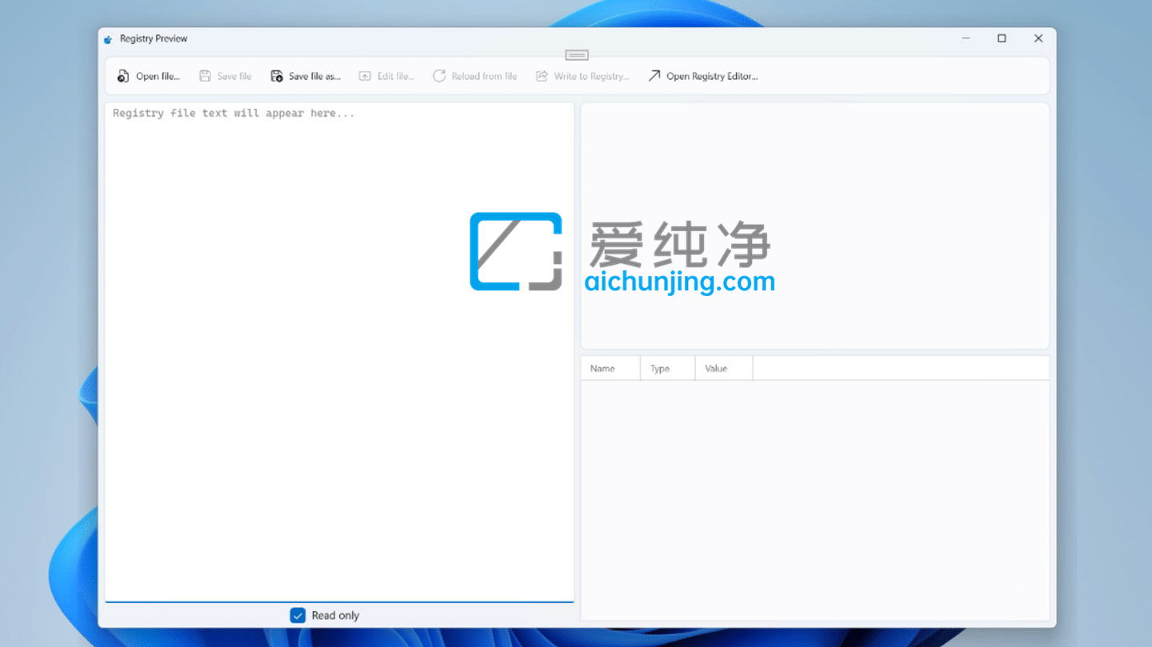Click the drag handle above the toolbar
This screenshot has height=647, width=1152.
pos(577,55)
